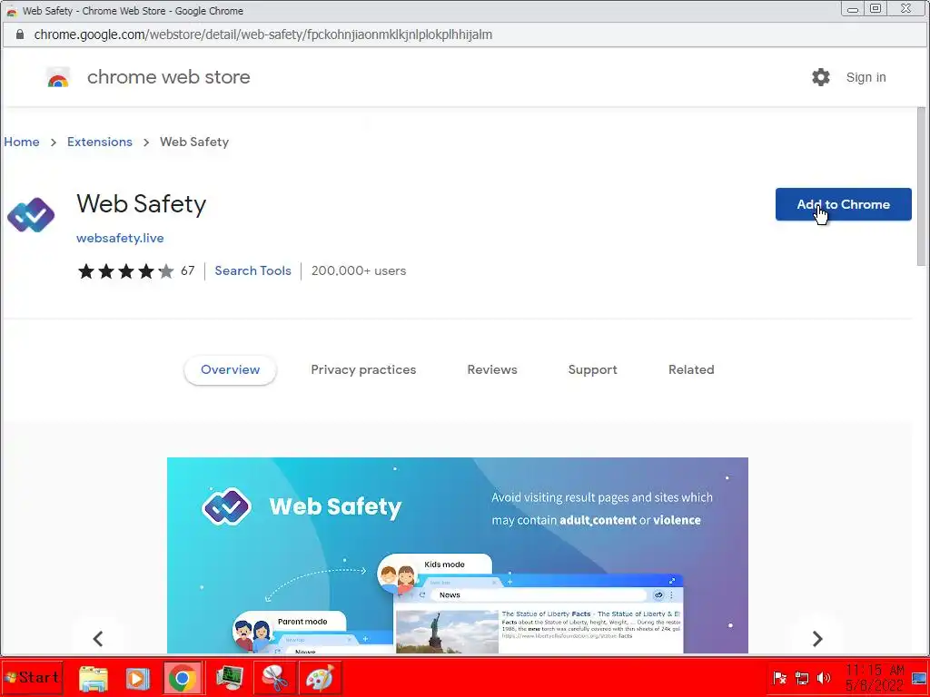Click the volume speaker tray icon
This screenshot has height=697, width=930.
[x=824, y=677]
